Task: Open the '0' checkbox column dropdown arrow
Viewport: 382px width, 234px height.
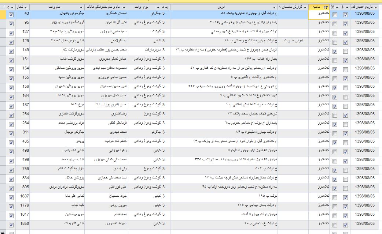Action: point(12,8)
